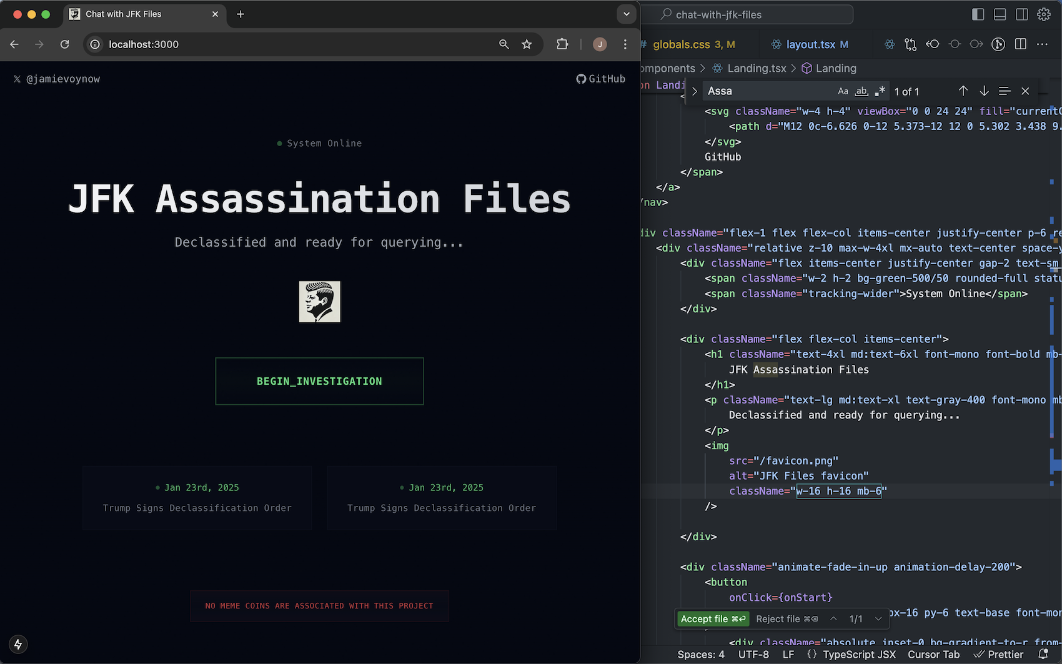Click the blue React icon in editor toolbar
The width and height of the screenshot is (1062, 664).
coord(890,44)
